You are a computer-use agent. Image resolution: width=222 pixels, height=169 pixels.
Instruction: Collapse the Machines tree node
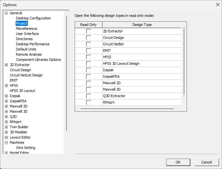(6, 142)
